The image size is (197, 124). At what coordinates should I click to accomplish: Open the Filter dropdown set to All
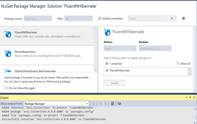(79, 19)
